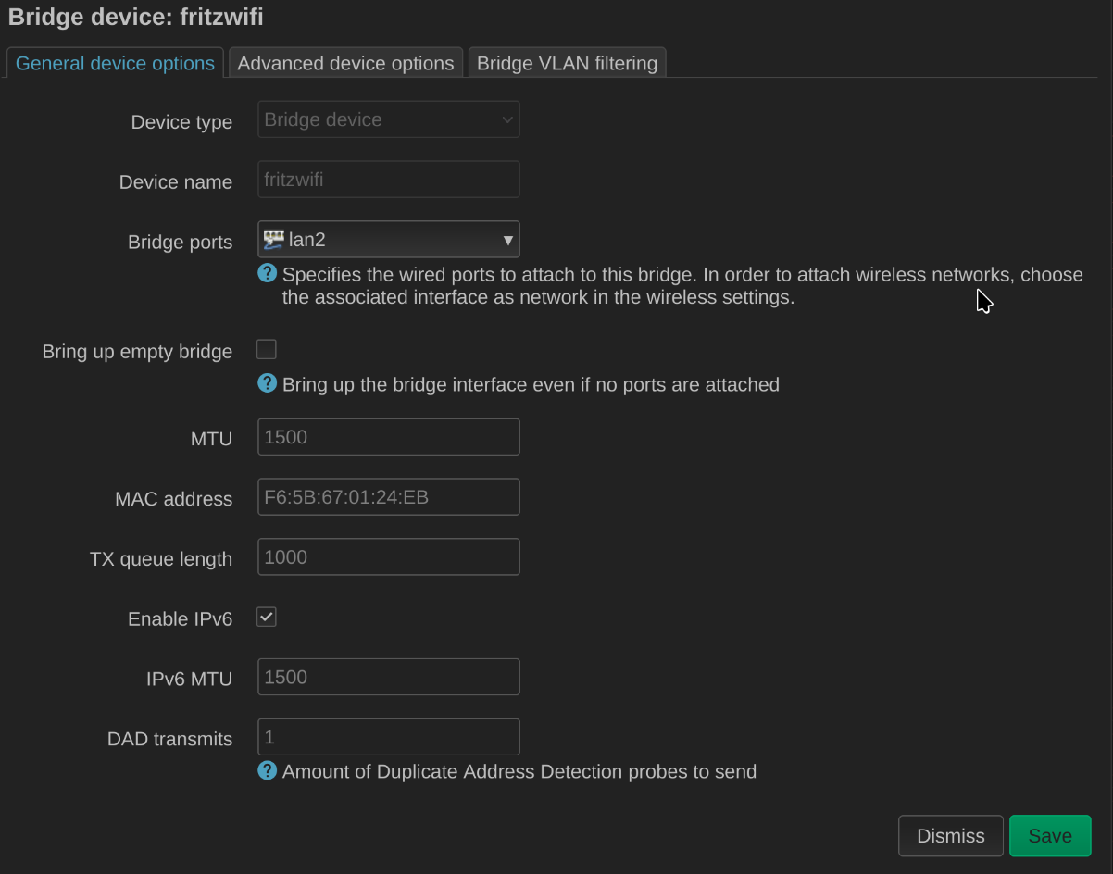Enable the Bring up empty bridge checkbox
1113x874 pixels.
tap(267, 349)
